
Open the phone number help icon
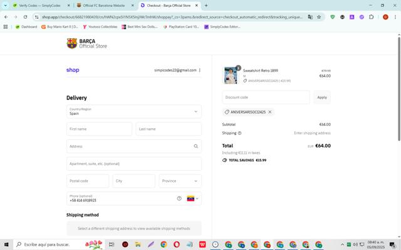179,198
